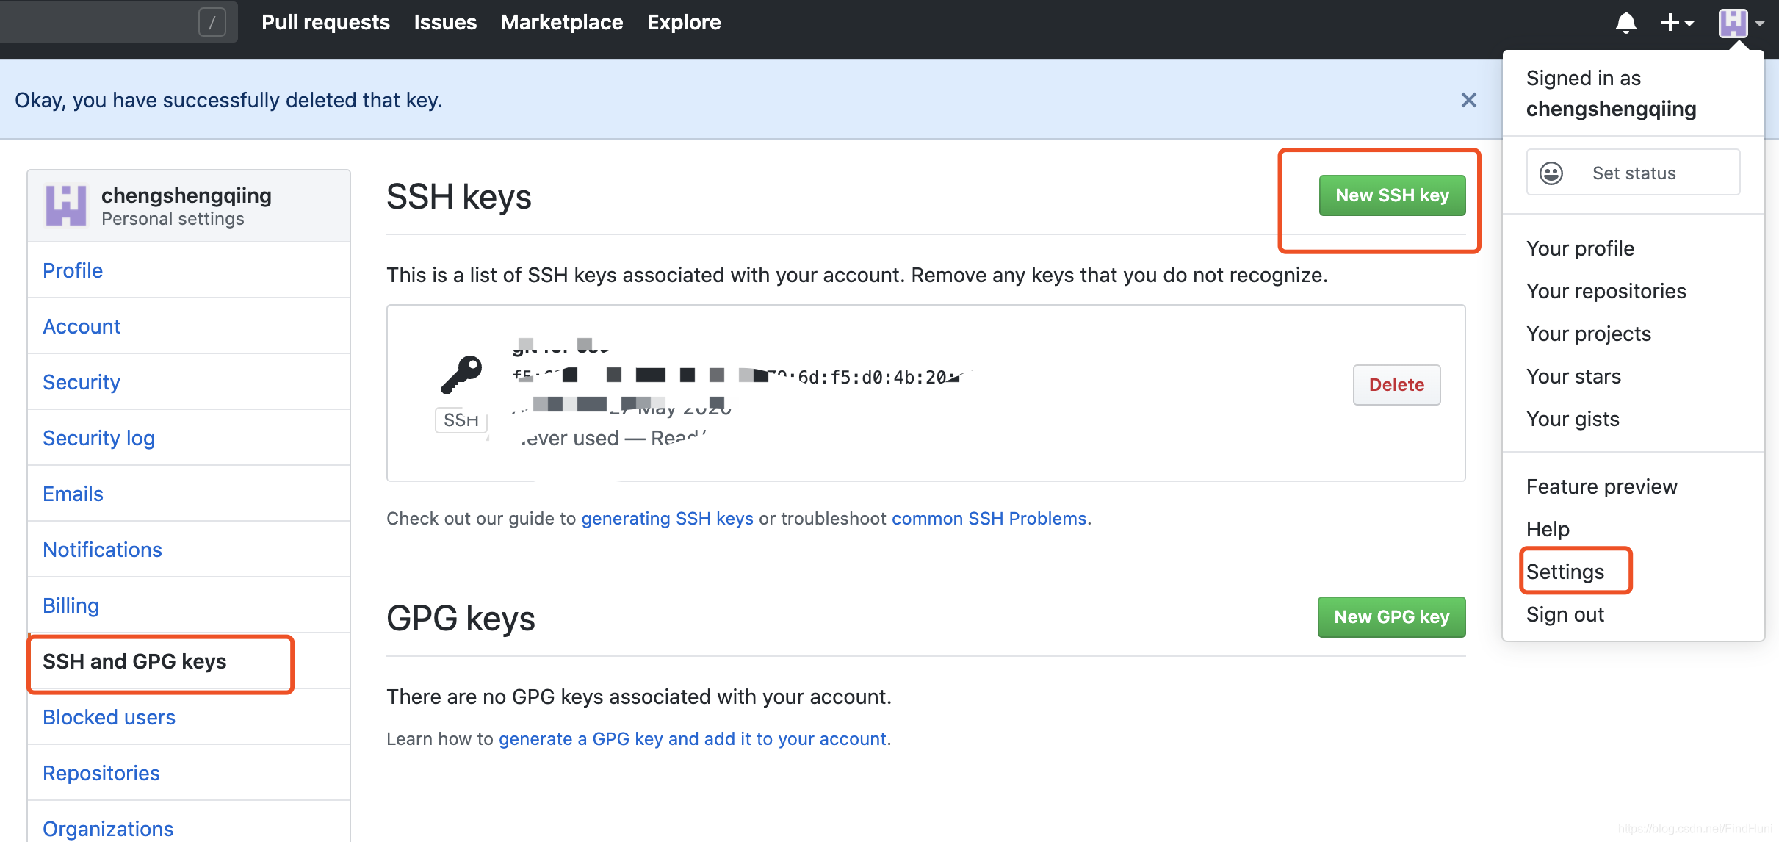Open Pull requests in top navigation

325,22
